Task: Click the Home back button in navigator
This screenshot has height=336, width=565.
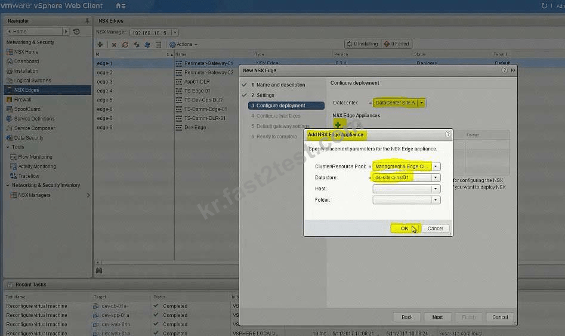Action: click(x=34, y=32)
